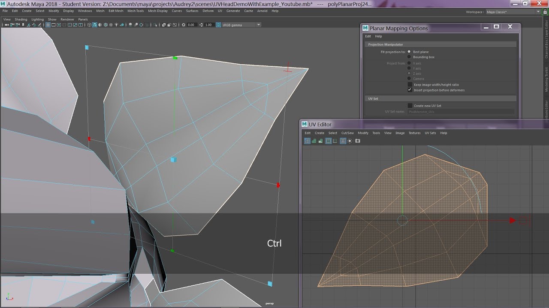The image size is (549, 308).
Task: Open Planar Mapping Options Help menu
Action: click(378, 36)
